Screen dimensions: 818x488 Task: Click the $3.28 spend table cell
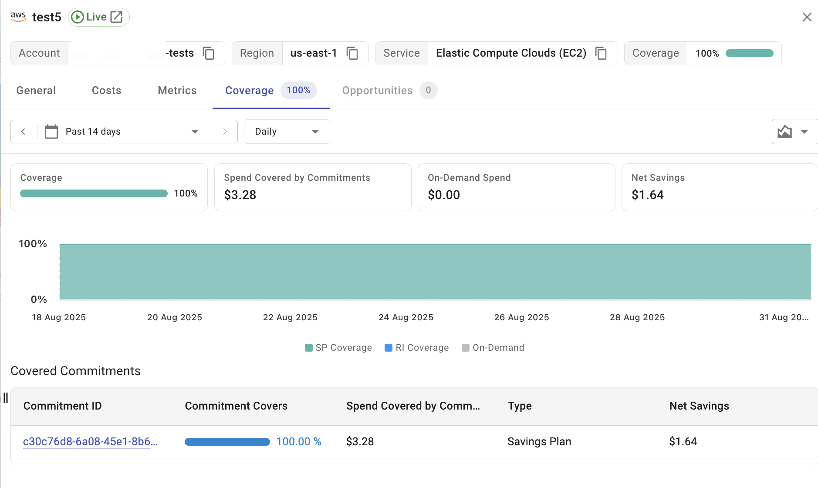click(360, 442)
